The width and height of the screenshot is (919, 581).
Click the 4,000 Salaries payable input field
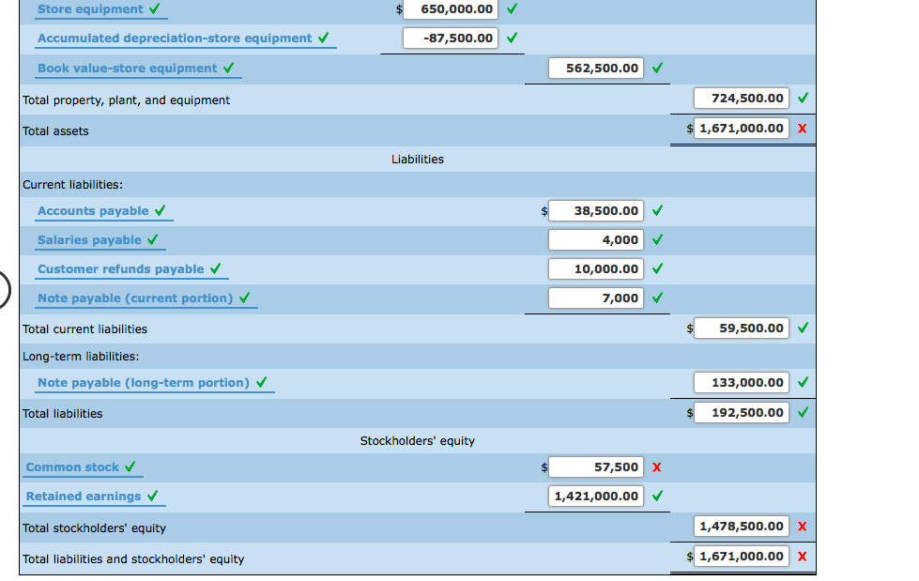(x=595, y=240)
